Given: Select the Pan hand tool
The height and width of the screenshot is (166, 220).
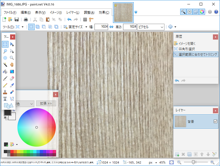Looking at the screenshot, I should tap(12, 65).
